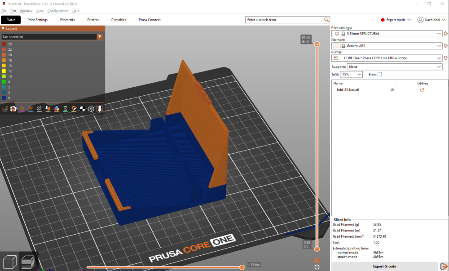Screen dimensions: 449x271
Task: Enable the Brim checkbox
Action: (380, 75)
